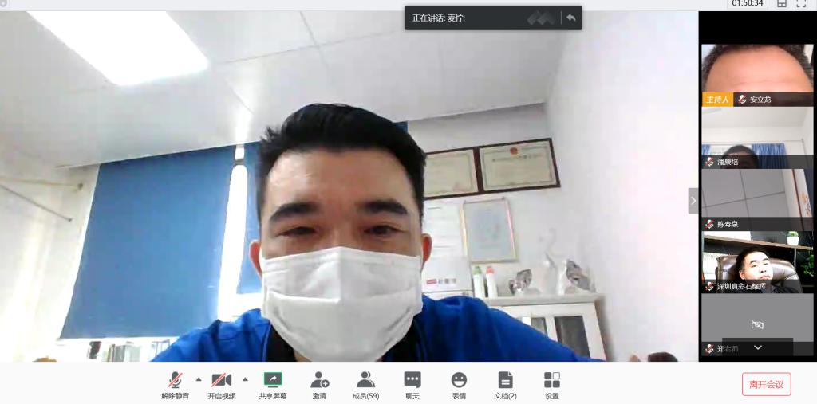
Task: Open video options arrow beside camera
Action: (245, 379)
